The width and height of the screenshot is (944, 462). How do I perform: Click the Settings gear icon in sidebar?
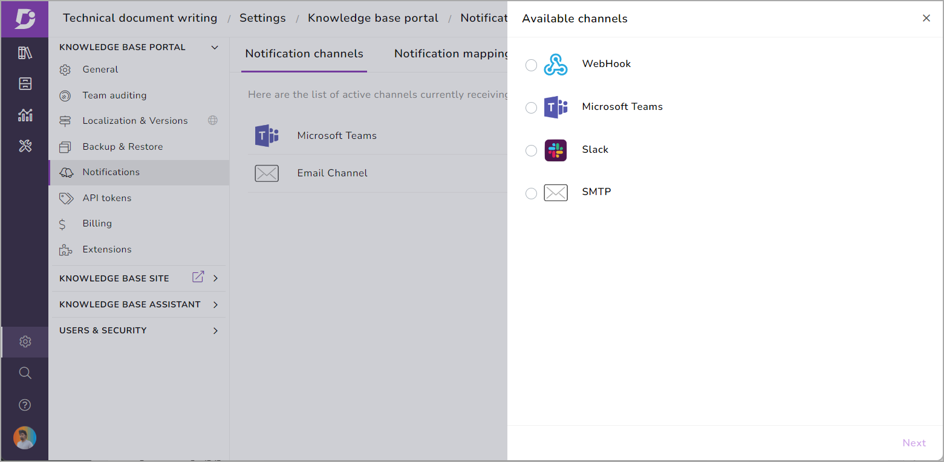pos(25,342)
